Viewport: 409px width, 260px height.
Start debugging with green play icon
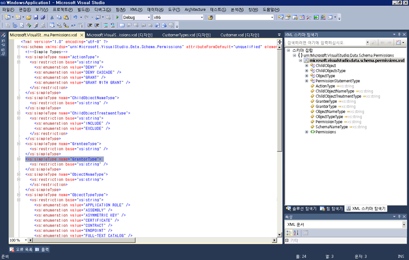coord(118,17)
